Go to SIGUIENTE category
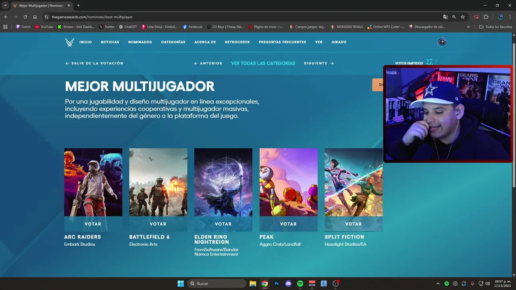The image size is (516, 290). tap(319, 63)
